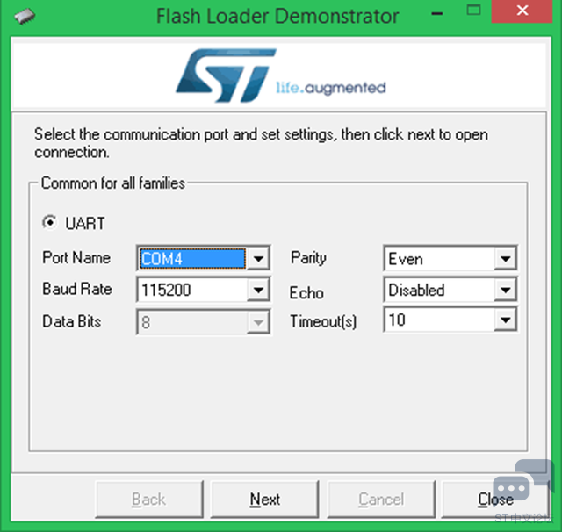Screen dimensions: 562x532
Task: Click the 'Common for all families' group title
Action: tap(113, 183)
